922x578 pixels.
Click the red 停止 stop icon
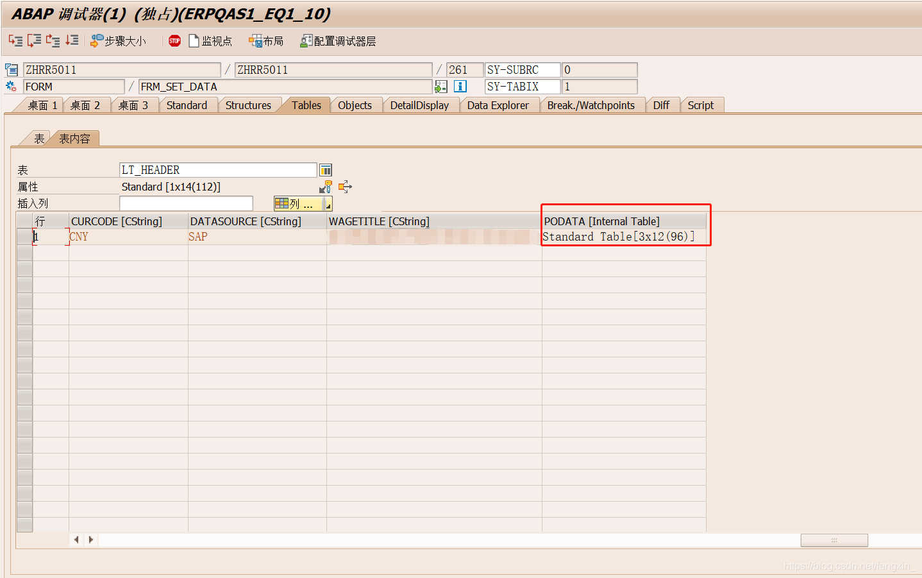174,40
